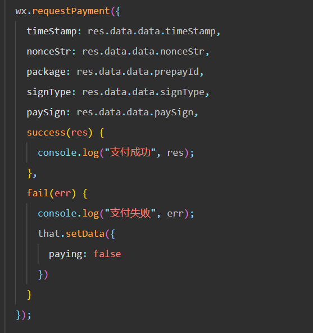
Task: Click the "支付失败" string literal
Action: [x=130, y=213]
